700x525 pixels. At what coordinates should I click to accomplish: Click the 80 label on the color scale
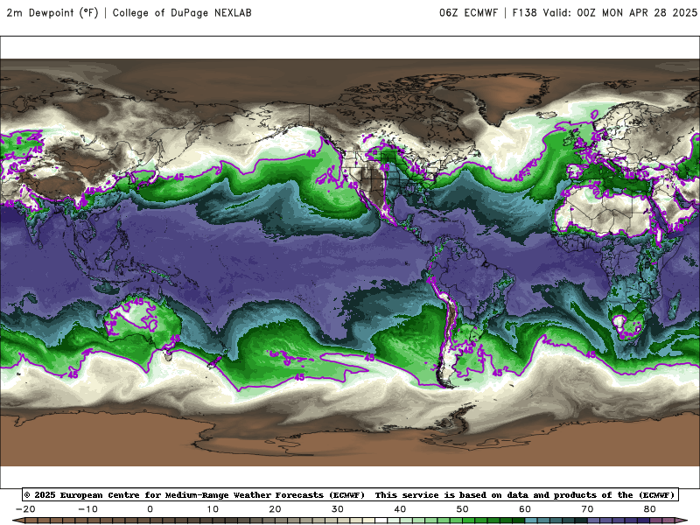pos(650,509)
